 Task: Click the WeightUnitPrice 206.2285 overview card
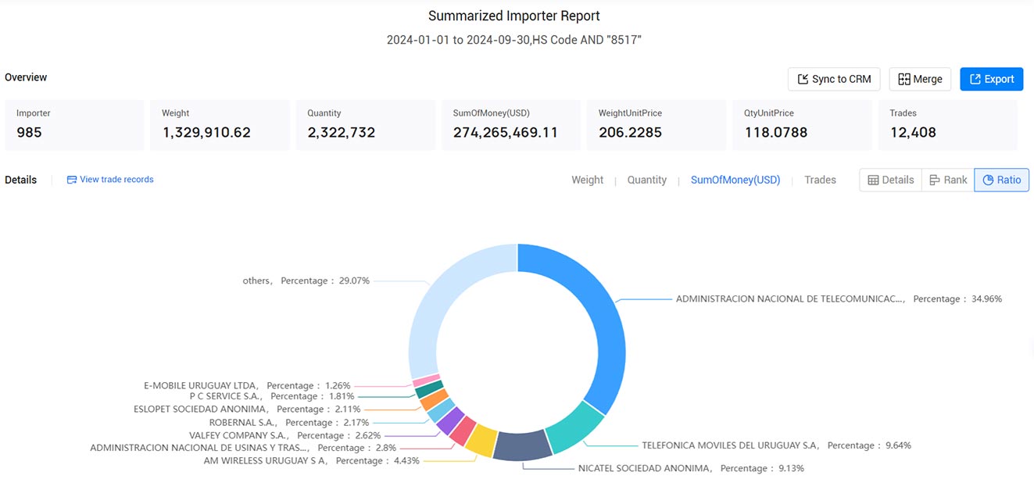coord(657,125)
